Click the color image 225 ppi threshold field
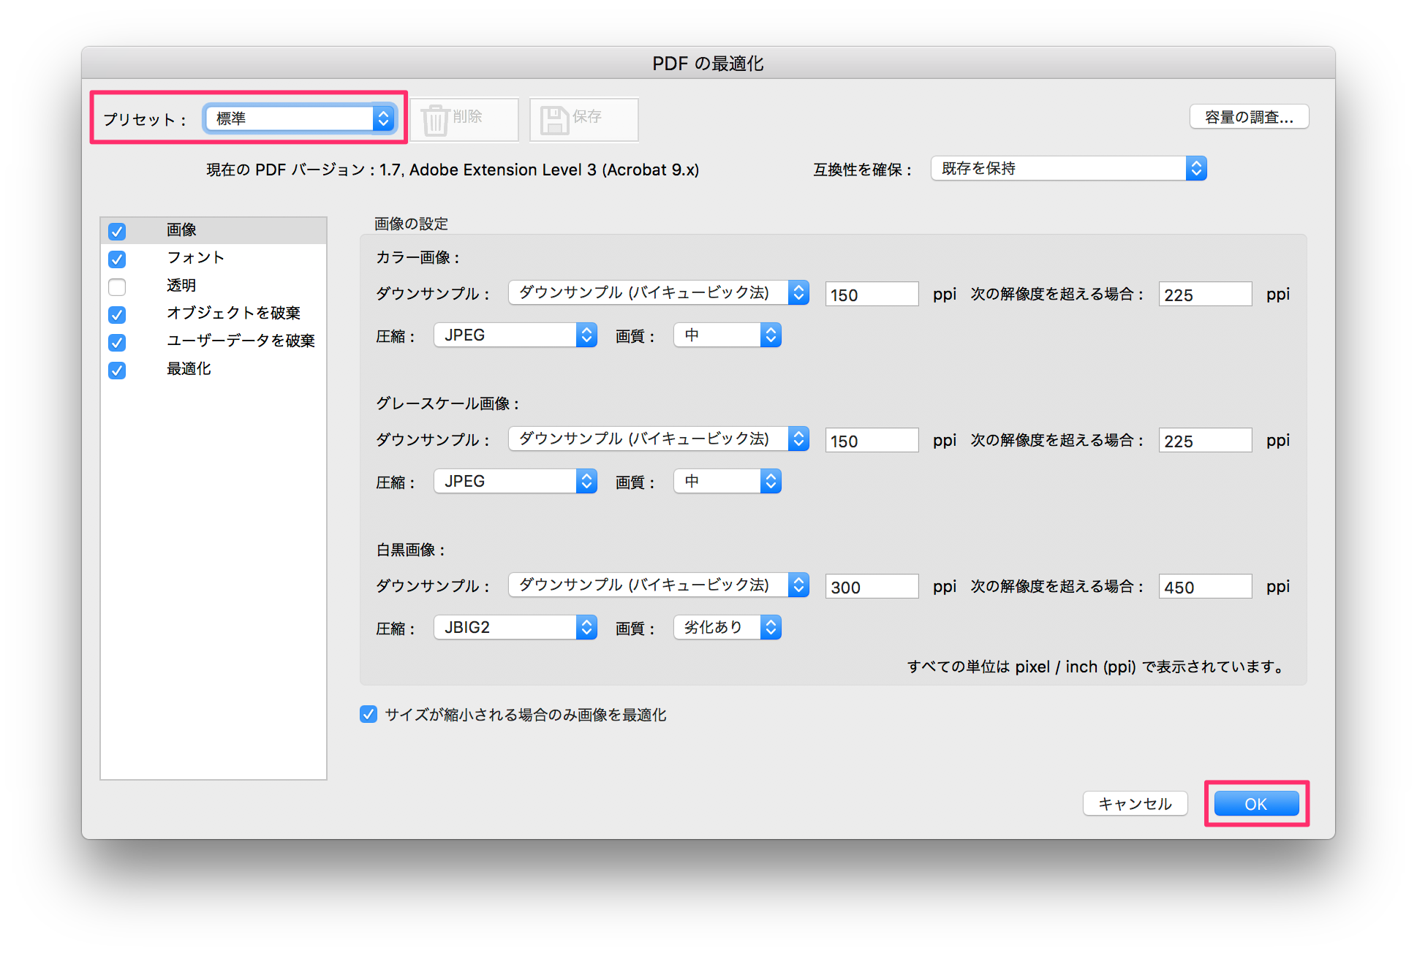 [1205, 295]
